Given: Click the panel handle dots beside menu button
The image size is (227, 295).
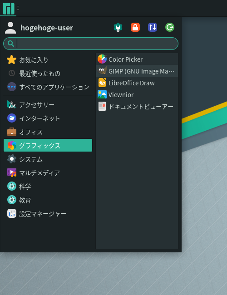Looking at the screenshot, I should tap(18, 8).
